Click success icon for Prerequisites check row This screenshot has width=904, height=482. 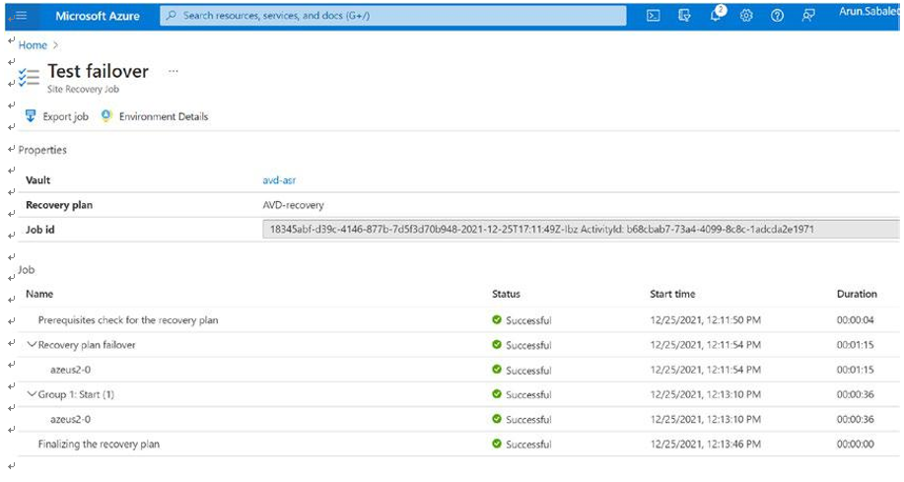click(497, 319)
